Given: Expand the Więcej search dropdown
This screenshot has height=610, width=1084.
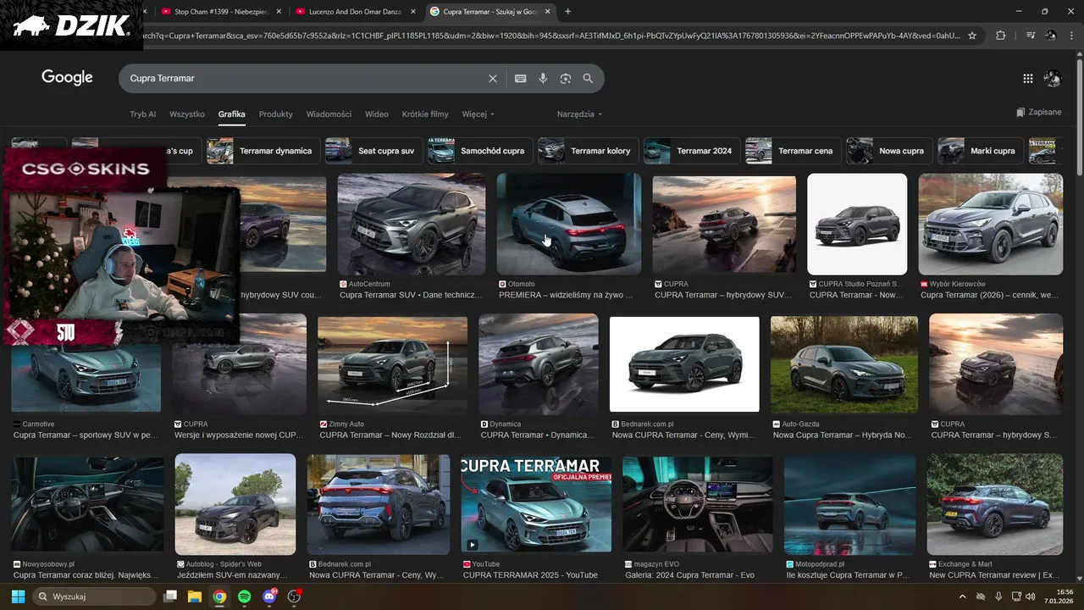Looking at the screenshot, I should pos(478,114).
